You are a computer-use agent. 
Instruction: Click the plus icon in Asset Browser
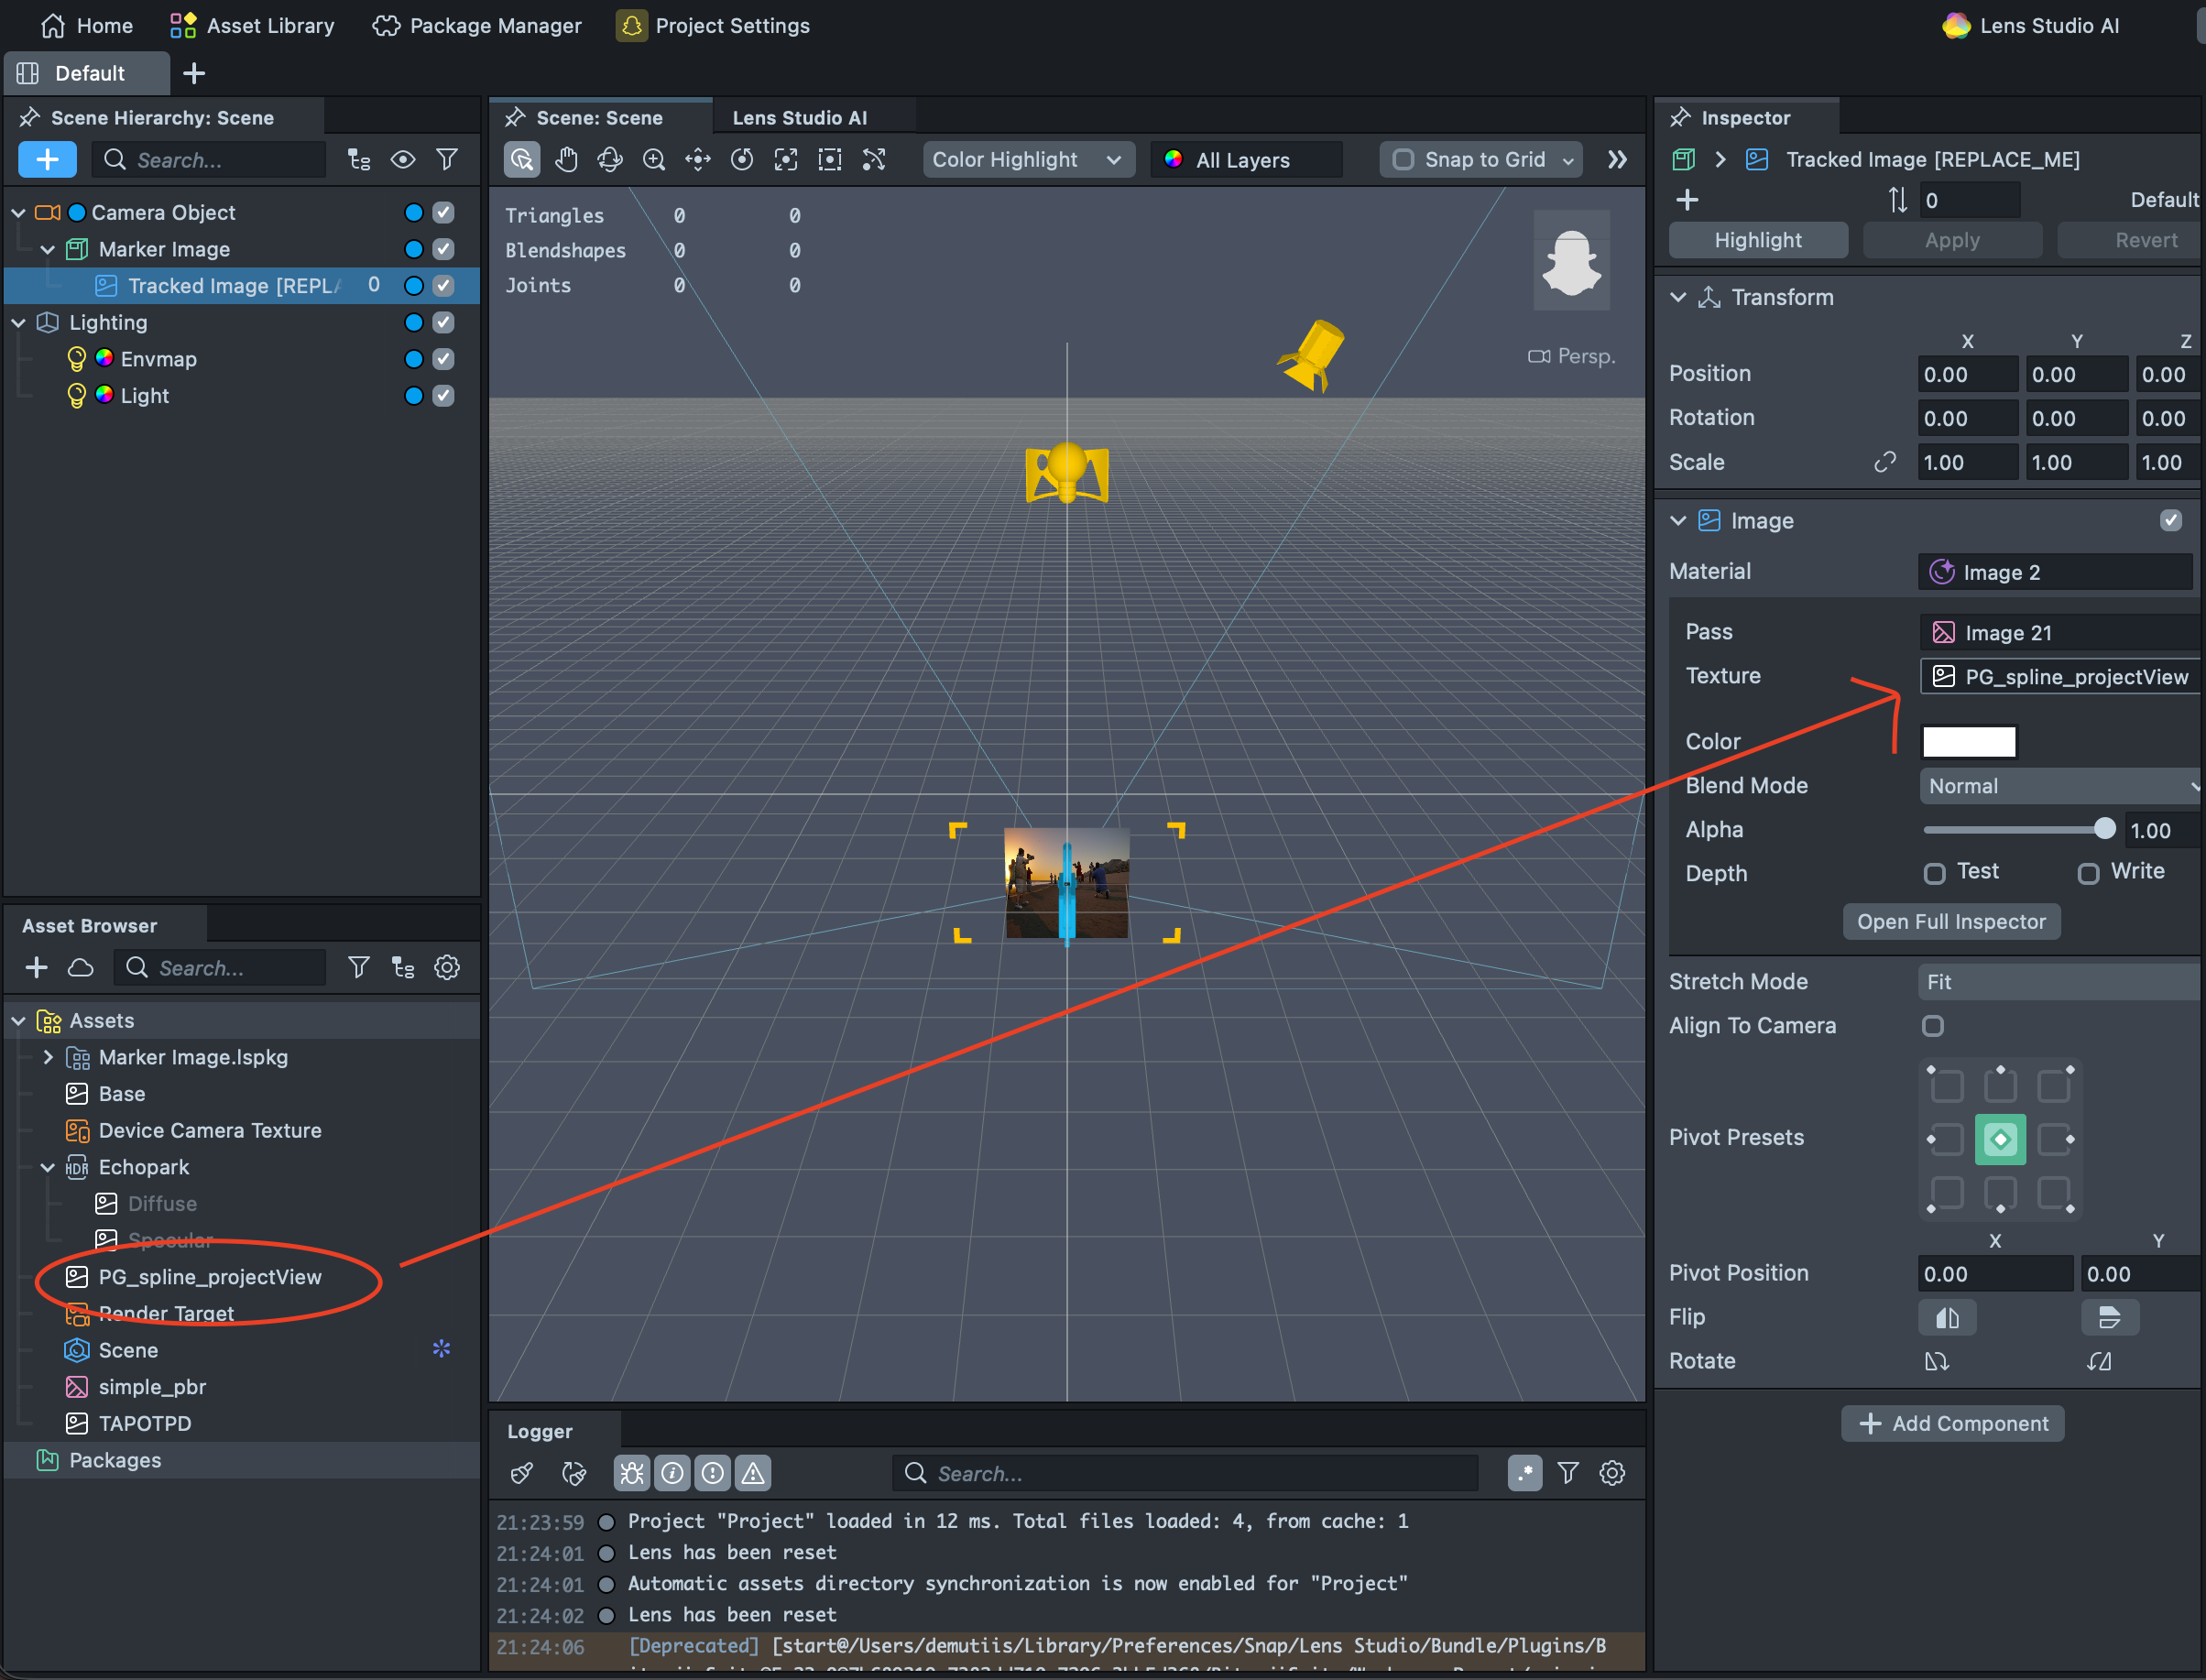point(37,968)
